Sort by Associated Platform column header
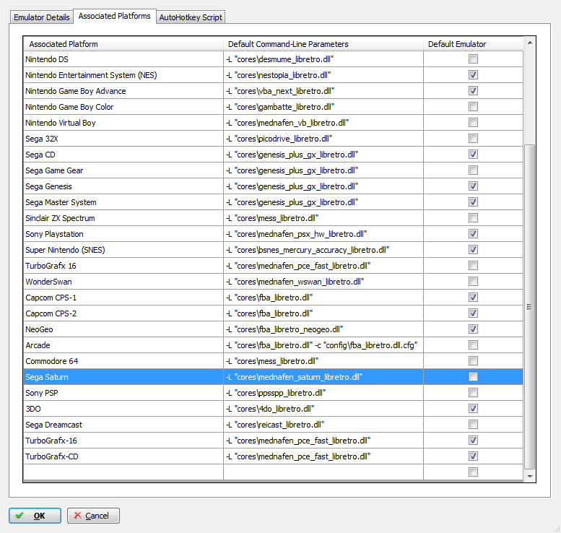 click(123, 44)
